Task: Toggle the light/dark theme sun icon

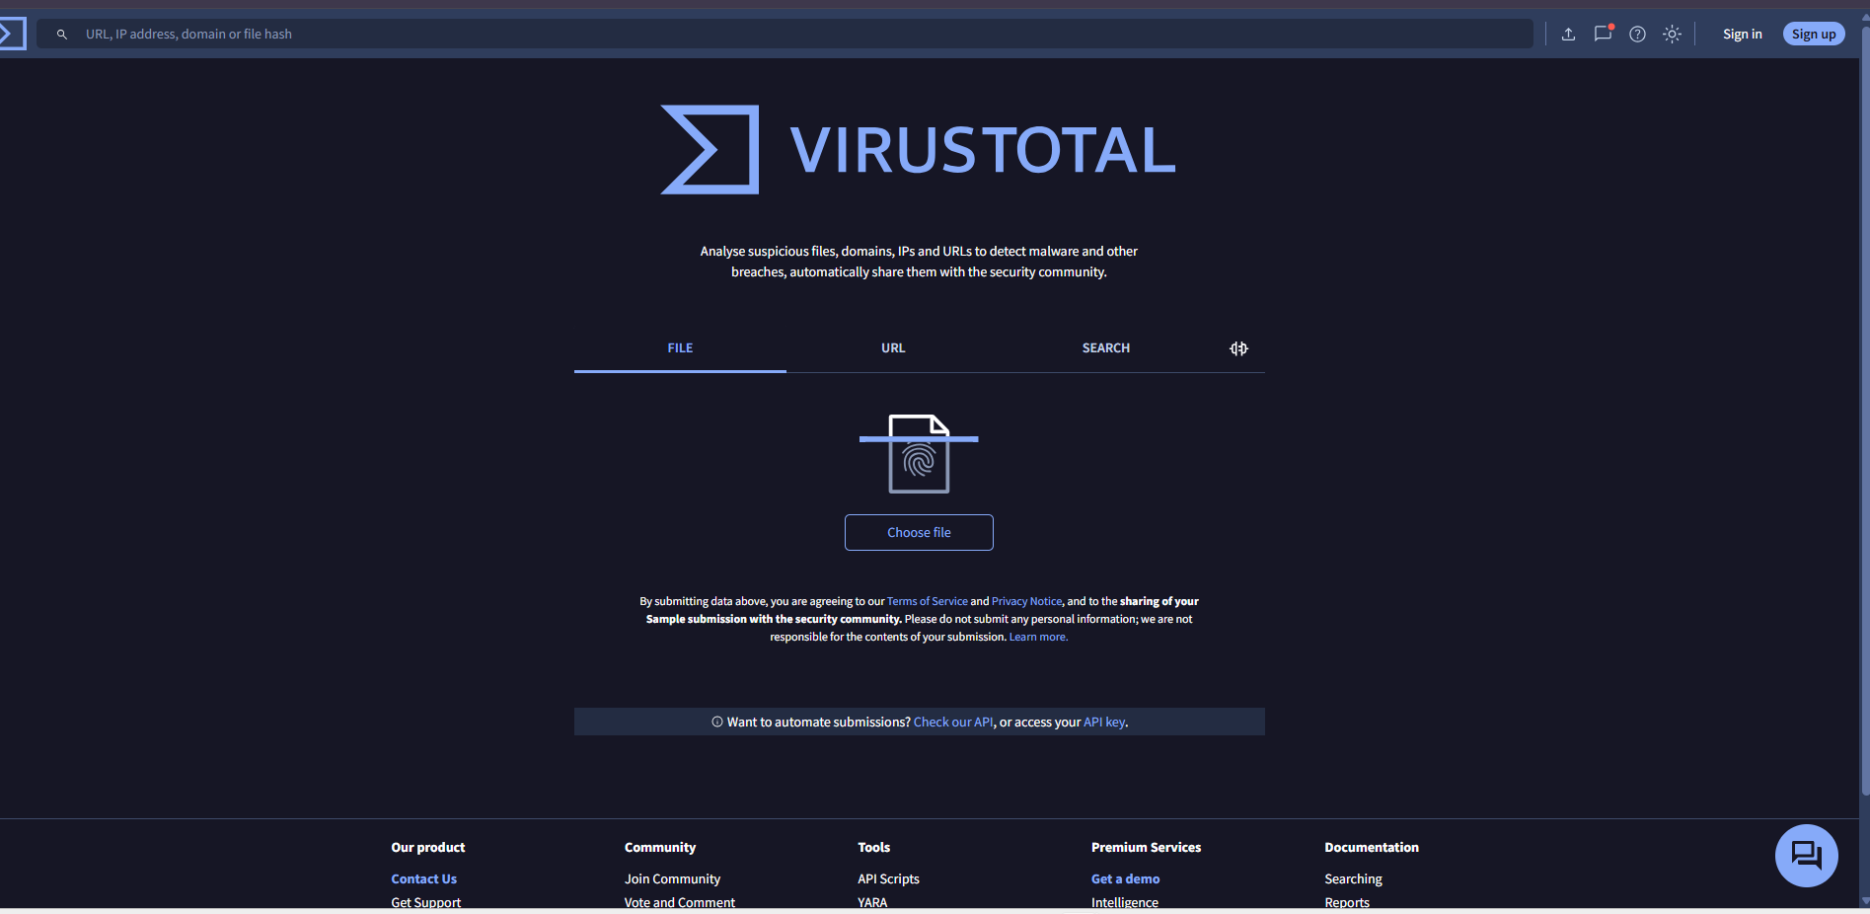Action: pos(1672,35)
